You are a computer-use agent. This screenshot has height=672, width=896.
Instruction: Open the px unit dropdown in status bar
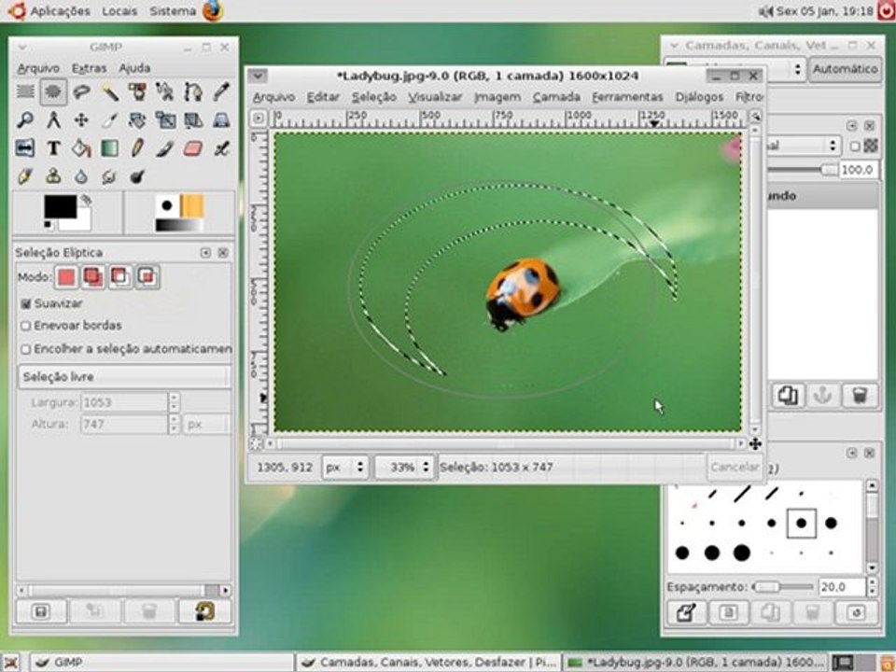345,468
